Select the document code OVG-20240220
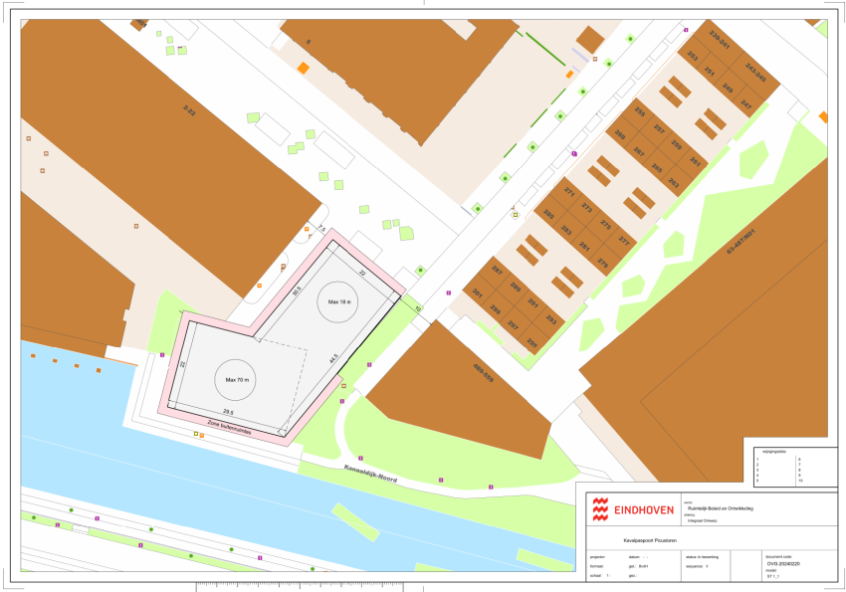 (x=783, y=562)
